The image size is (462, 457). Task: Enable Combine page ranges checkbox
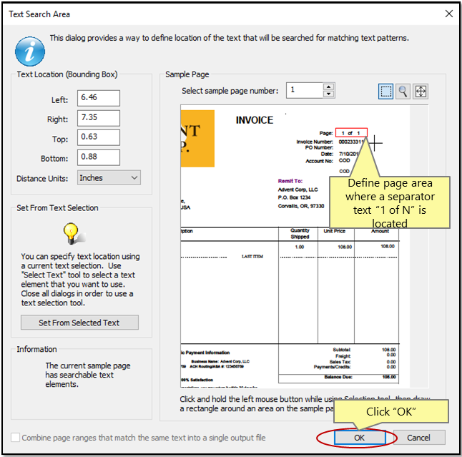16,437
